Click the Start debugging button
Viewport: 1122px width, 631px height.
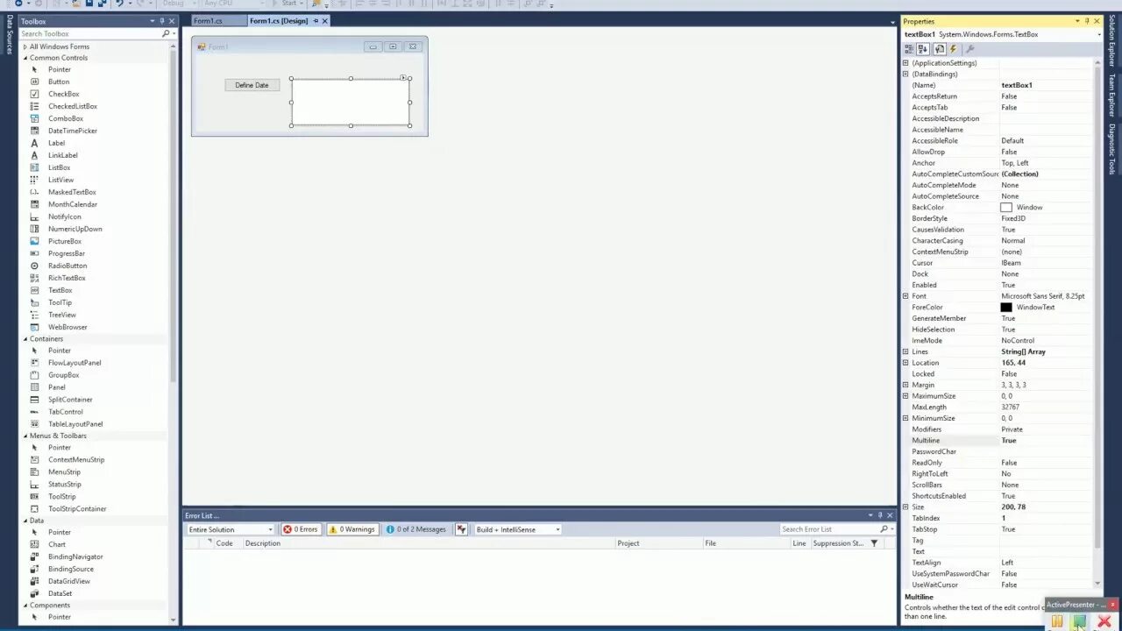[x=285, y=4]
